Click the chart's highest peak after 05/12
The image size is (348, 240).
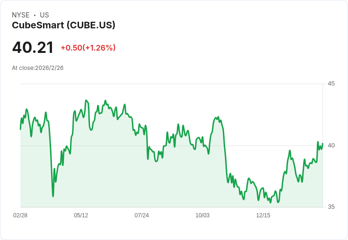coord(86,100)
